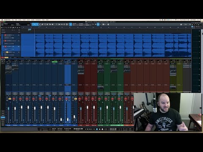
Task: Mute the second arrangement track
Action: pos(5,41)
